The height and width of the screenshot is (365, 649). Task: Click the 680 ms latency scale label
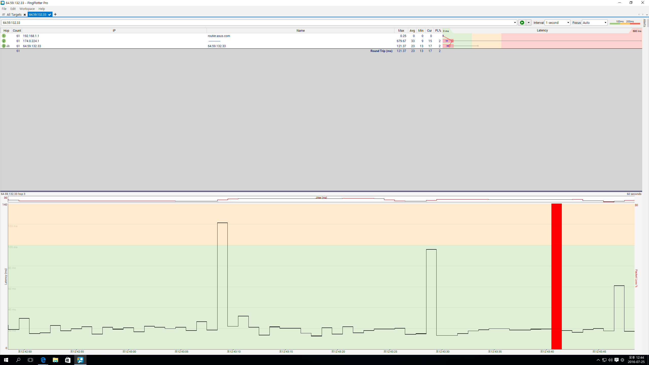[x=637, y=31]
